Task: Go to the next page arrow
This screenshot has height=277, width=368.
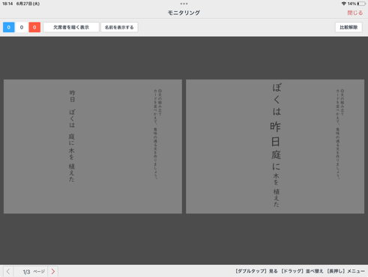Action: (x=53, y=272)
